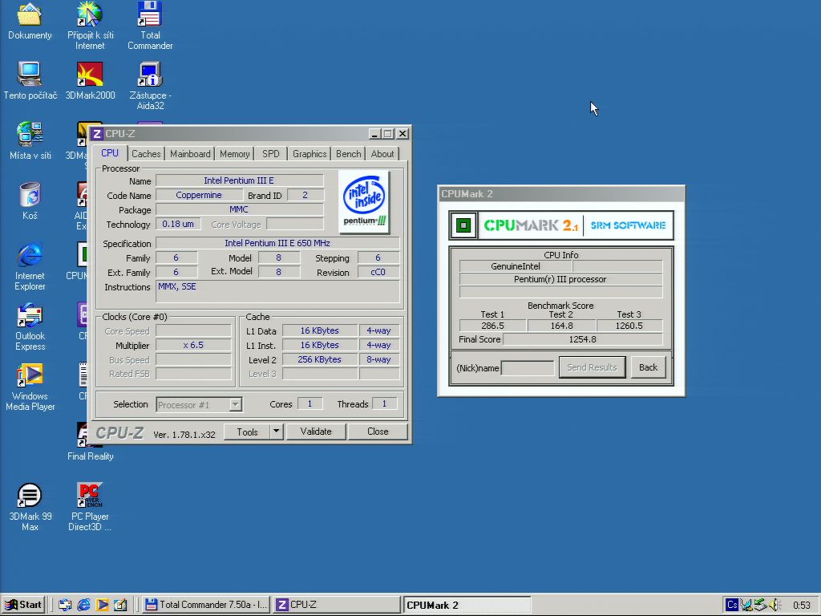
Task: Select the Windows Media Player desktop icon
Action: (x=30, y=387)
